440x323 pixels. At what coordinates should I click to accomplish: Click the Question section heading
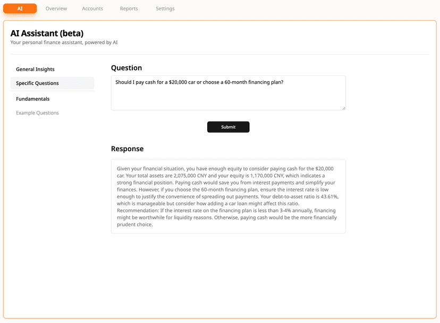pos(126,68)
